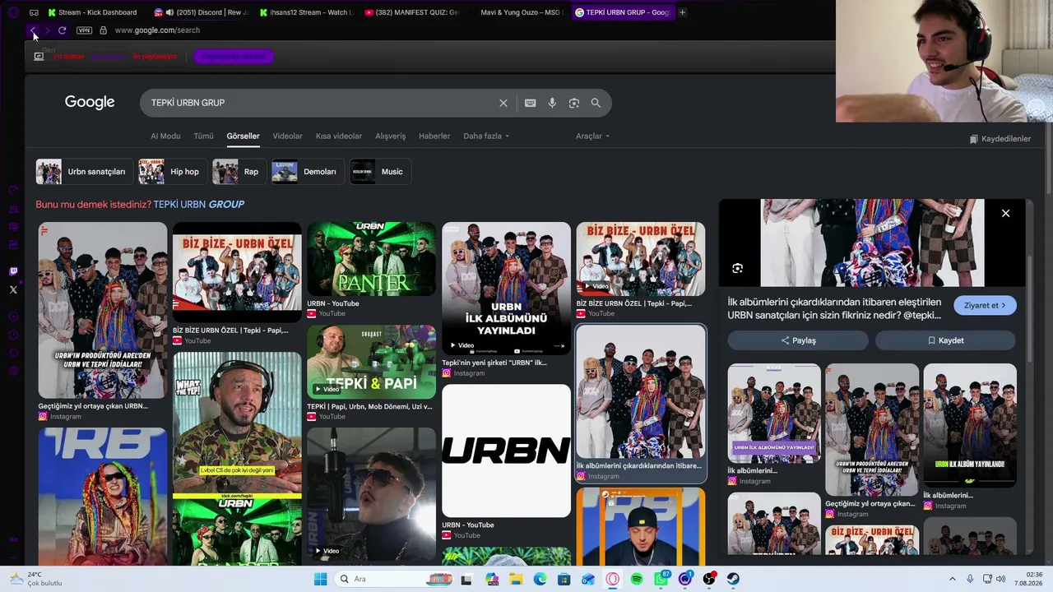Image resolution: width=1053 pixels, height=592 pixels.
Task: Filter by Music chip
Action: (x=380, y=172)
